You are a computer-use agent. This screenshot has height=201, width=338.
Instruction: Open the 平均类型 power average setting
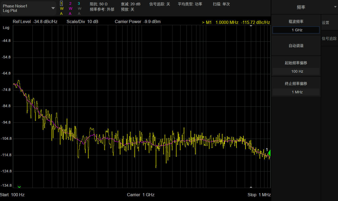tap(190, 4)
